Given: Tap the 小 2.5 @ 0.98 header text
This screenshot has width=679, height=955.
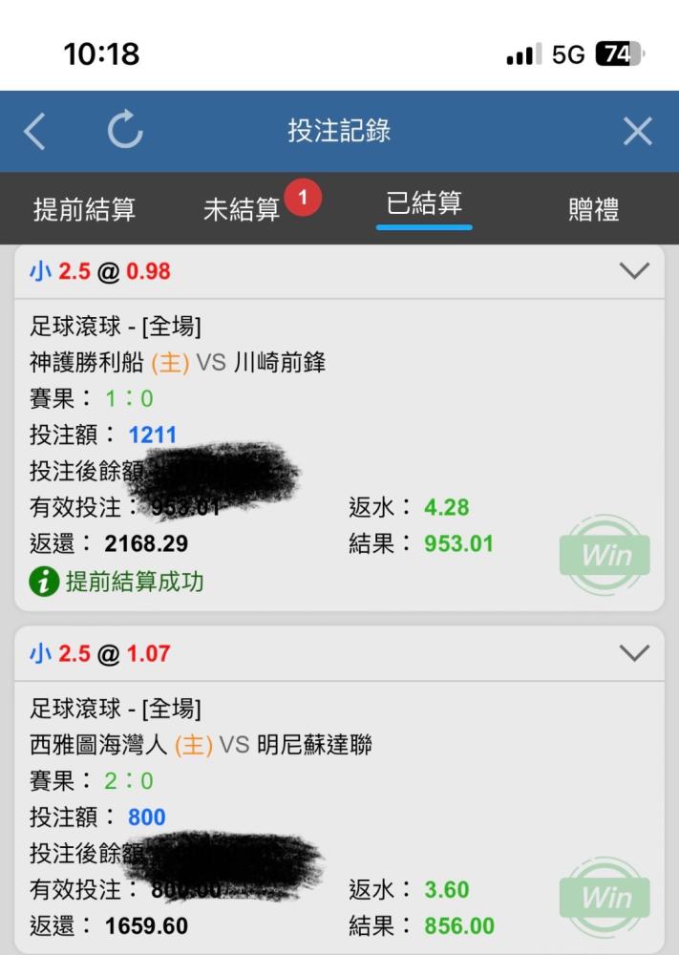Looking at the screenshot, I should click(100, 271).
